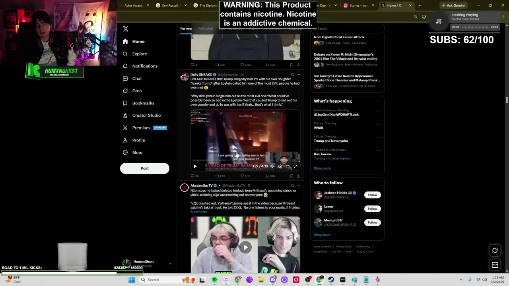Open more options for WWIII trend
This screenshot has height=286, width=509.
coord(379,124)
